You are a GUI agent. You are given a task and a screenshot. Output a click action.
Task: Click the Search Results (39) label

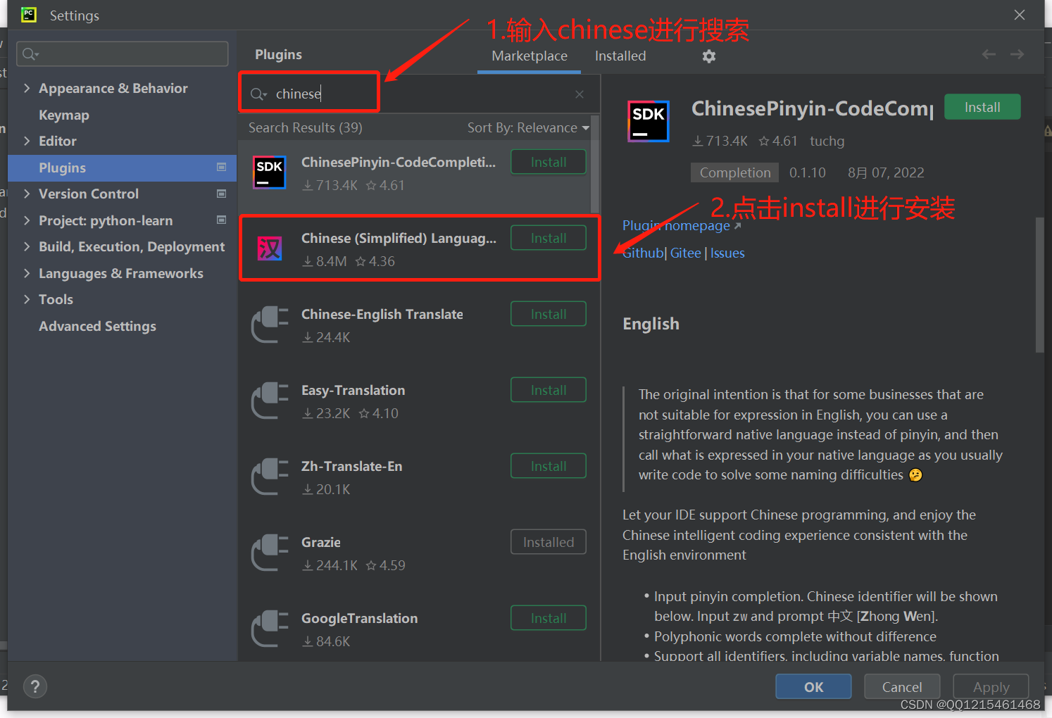pos(306,127)
